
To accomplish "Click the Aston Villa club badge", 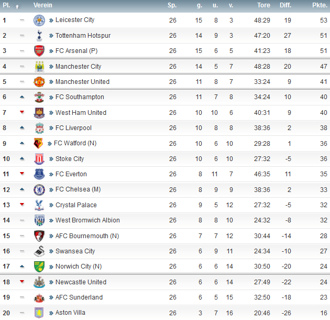I will tap(39, 313).
